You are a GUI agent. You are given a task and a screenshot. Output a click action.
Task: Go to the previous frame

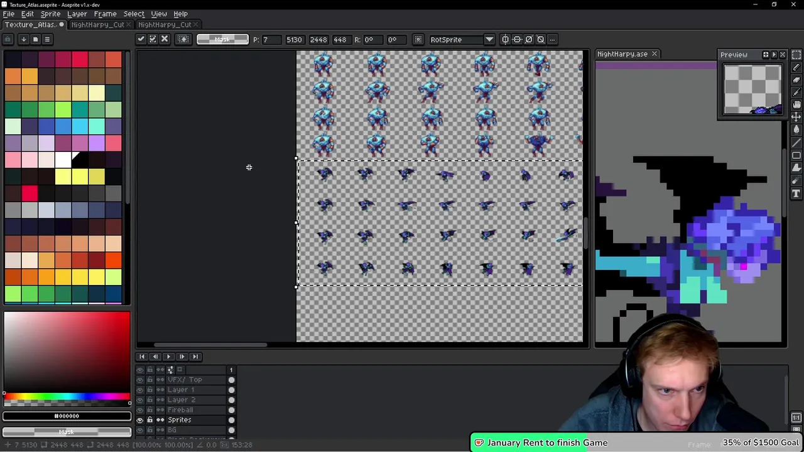(x=155, y=357)
